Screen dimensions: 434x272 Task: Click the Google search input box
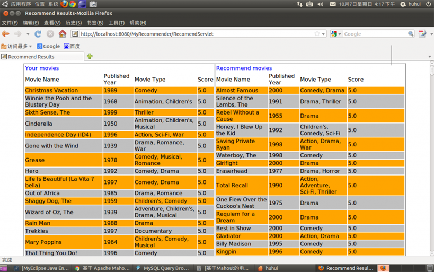coord(375,34)
